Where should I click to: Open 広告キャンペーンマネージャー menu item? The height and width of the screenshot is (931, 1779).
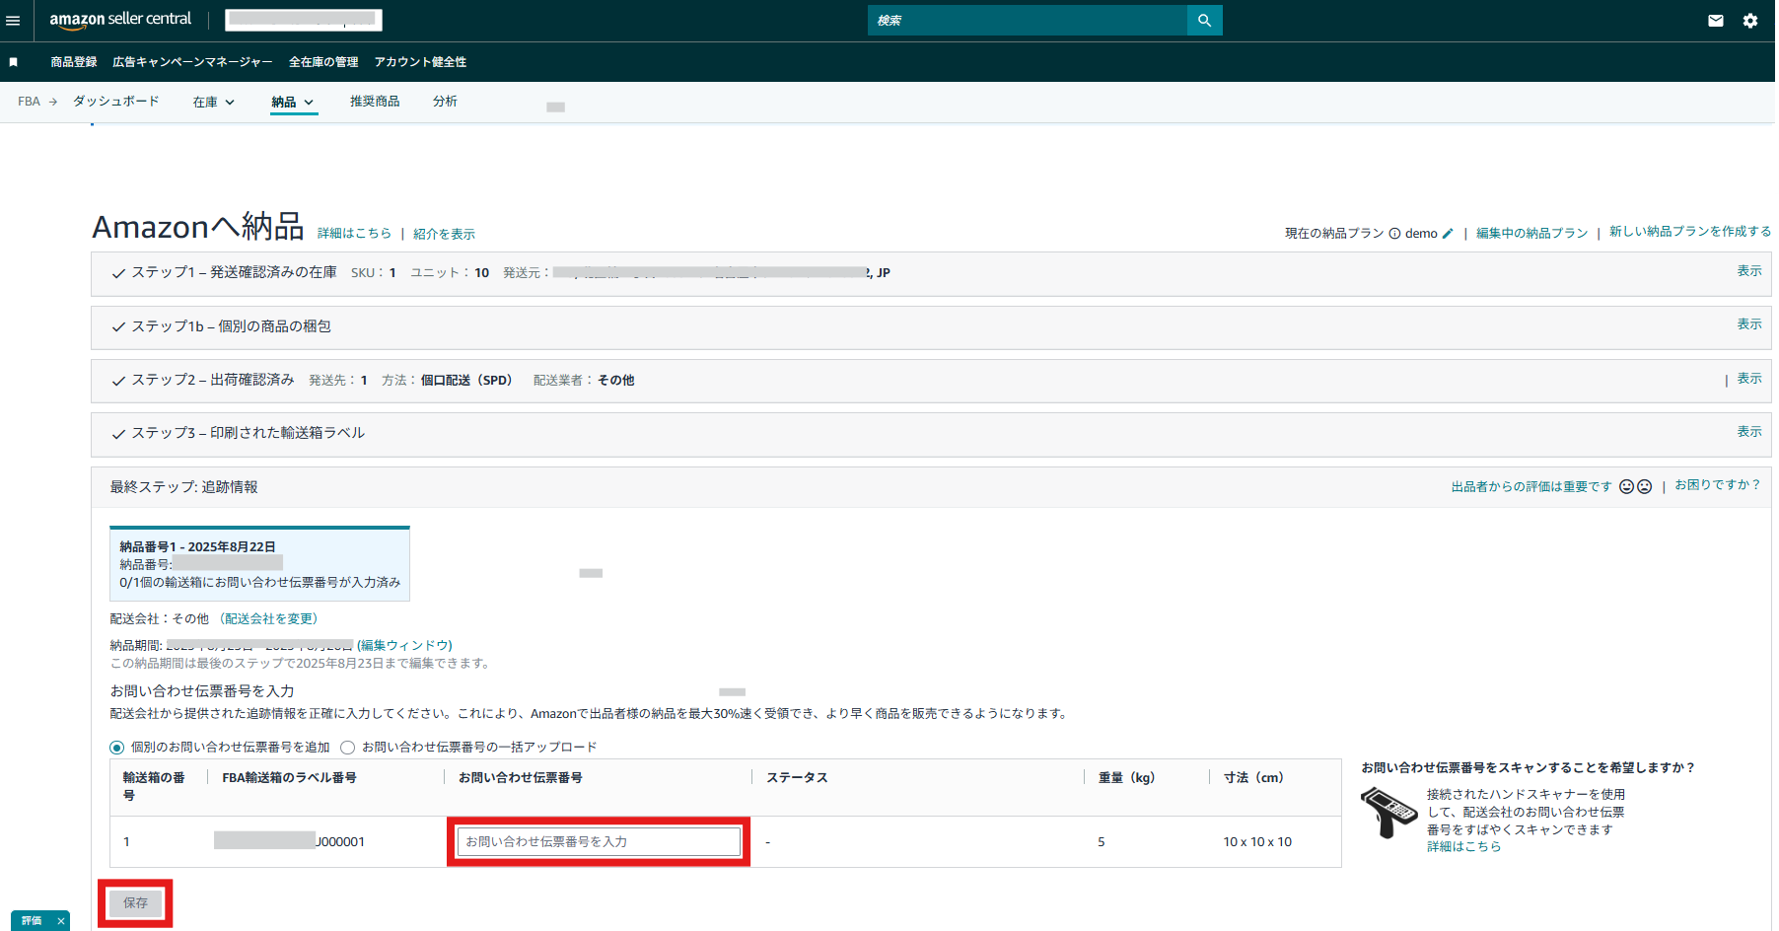pyautogui.click(x=192, y=62)
